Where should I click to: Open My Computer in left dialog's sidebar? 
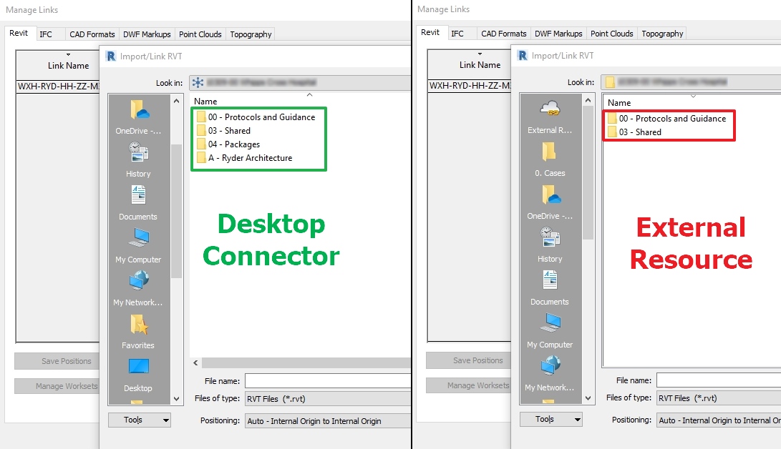pos(138,246)
